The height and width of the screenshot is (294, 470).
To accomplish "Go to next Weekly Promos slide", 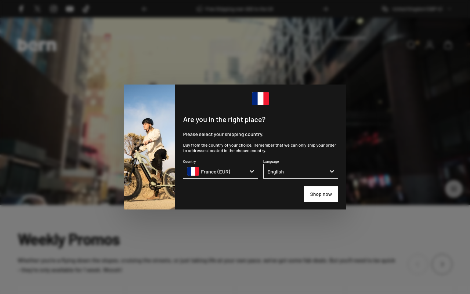I will point(442,264).
